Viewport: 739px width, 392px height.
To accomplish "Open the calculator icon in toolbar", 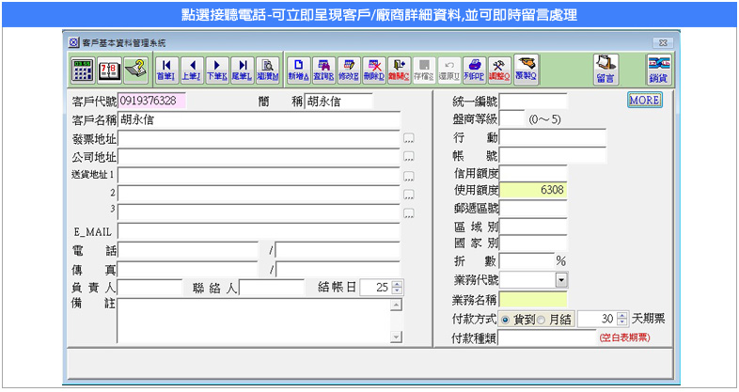I will (83, 70).
